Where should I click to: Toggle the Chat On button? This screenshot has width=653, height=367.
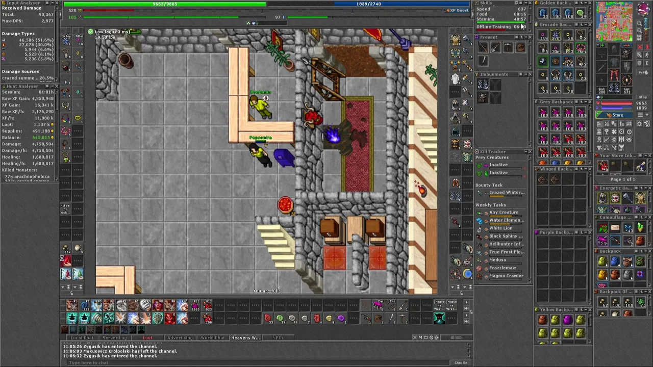click(x=461, y=362)
